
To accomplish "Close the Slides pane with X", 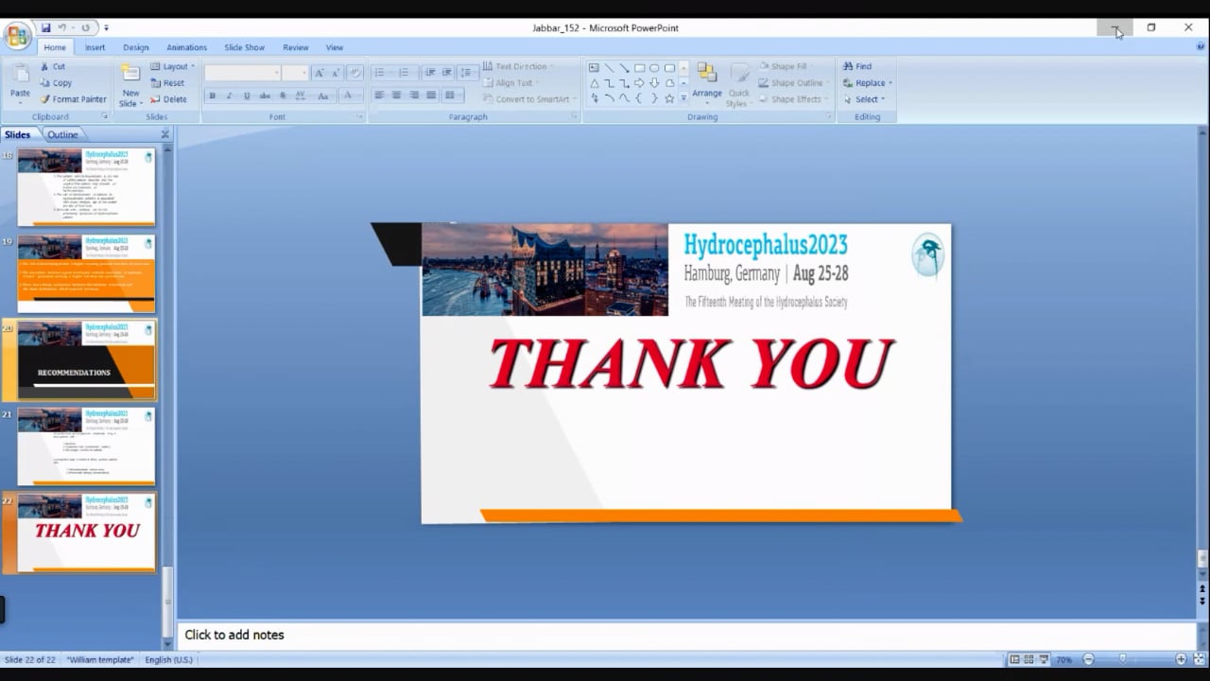I will coord(164,134).
